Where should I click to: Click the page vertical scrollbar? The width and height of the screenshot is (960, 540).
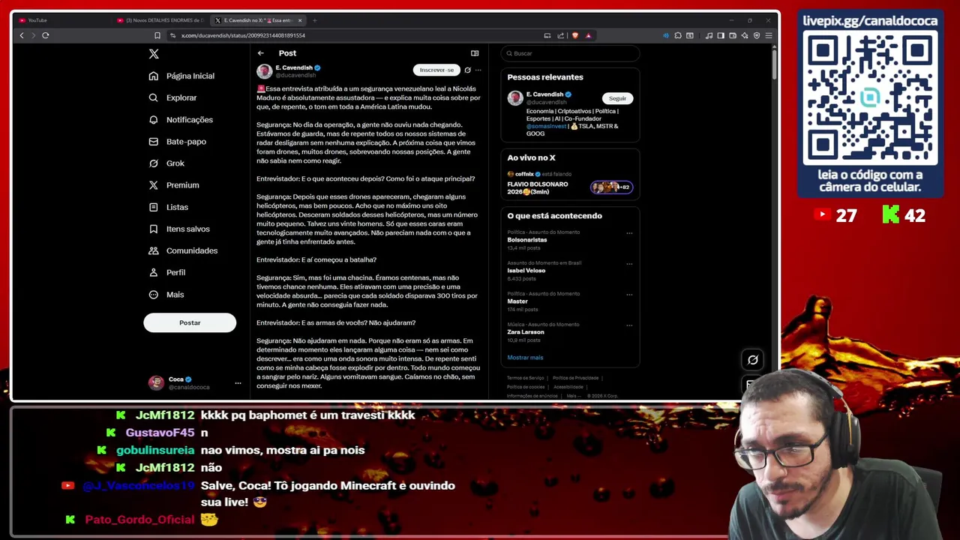(775, 64)
